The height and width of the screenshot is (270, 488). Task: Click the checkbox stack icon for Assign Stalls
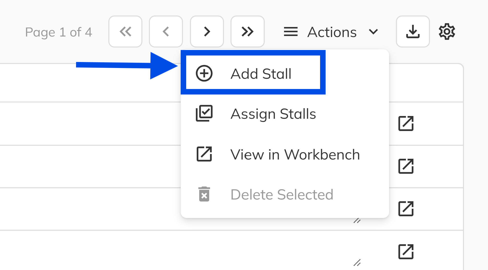204,114
